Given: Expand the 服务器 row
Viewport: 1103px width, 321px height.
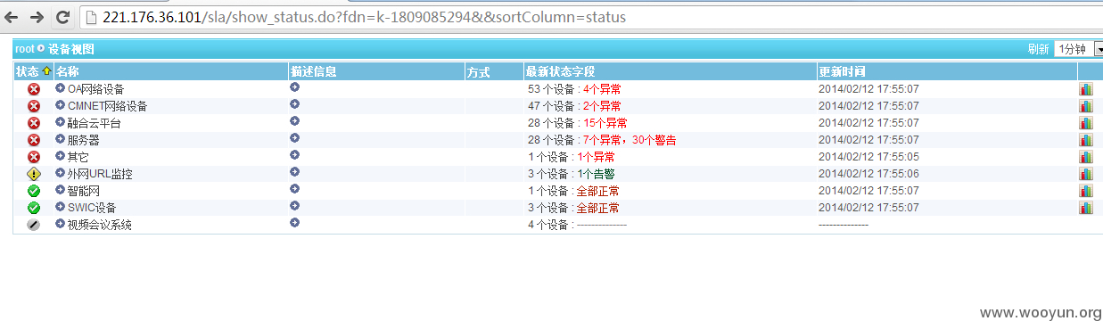Looking at the screenshot, I should click(61, 139).
